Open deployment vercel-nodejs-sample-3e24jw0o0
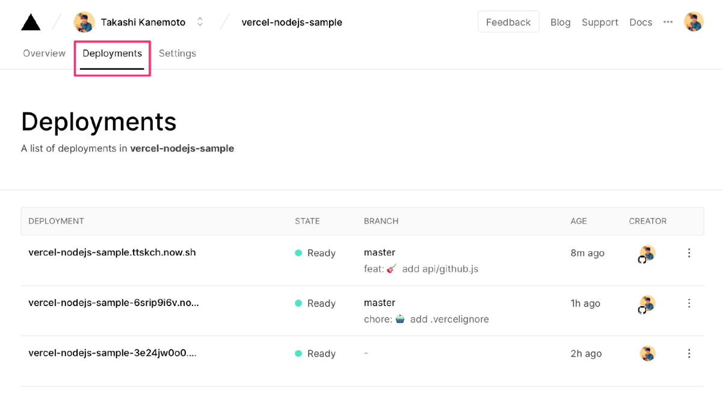 (x=113, y=353)
